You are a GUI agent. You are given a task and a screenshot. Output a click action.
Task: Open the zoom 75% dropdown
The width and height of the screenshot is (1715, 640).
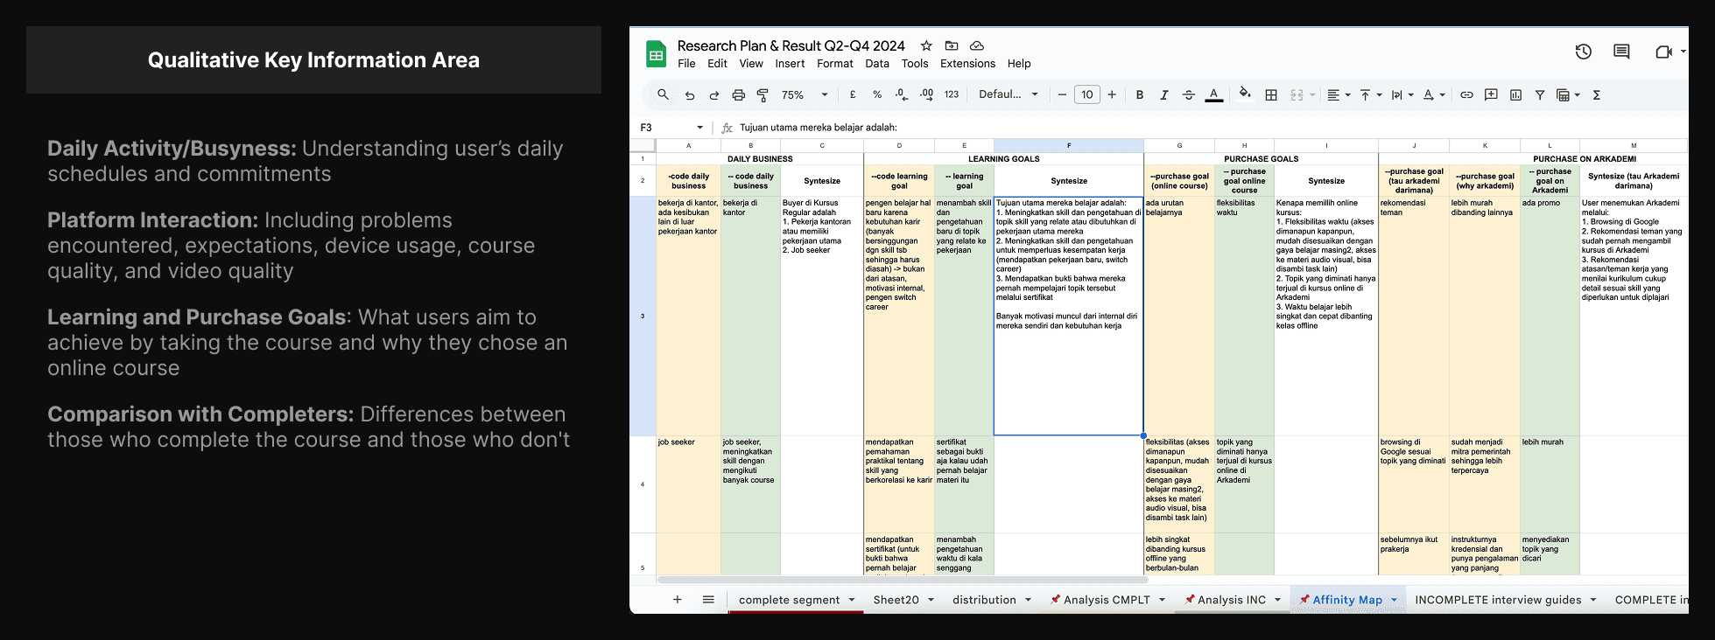click(805, 94)
